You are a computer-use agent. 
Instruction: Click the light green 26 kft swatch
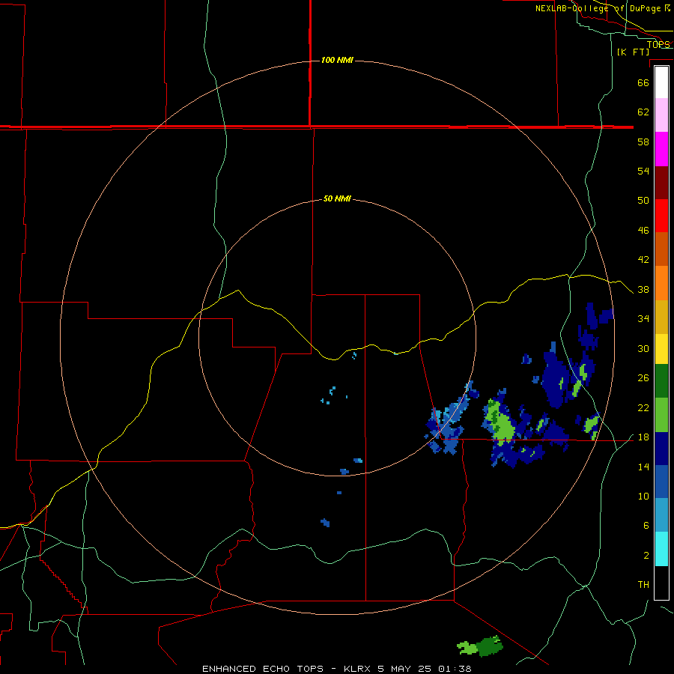coord(661,415)
